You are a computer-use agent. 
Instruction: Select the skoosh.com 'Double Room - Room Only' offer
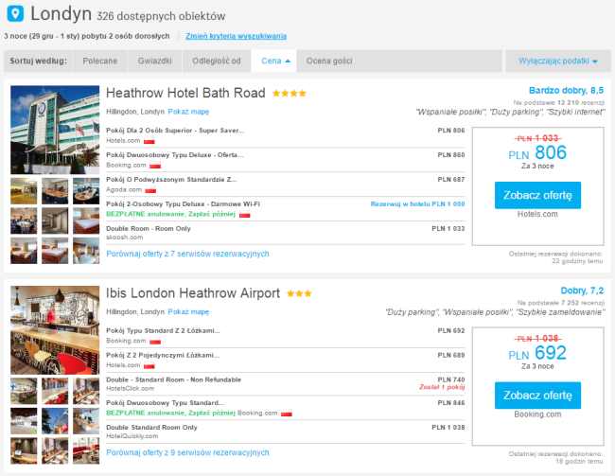[x=285, y=233]
